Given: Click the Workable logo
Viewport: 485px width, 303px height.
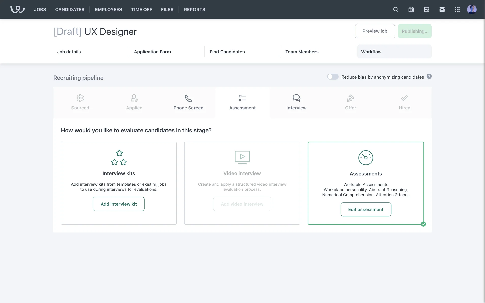Looking at the screenshot, I should (x=17, y=9).
